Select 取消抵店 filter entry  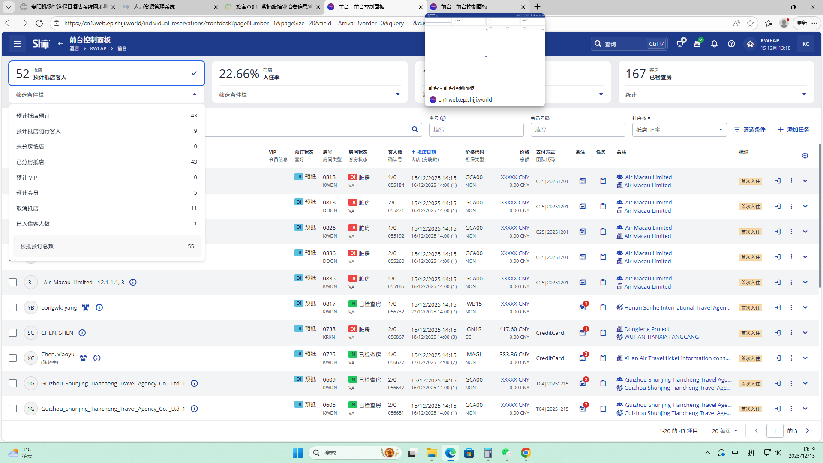[27, 208]
